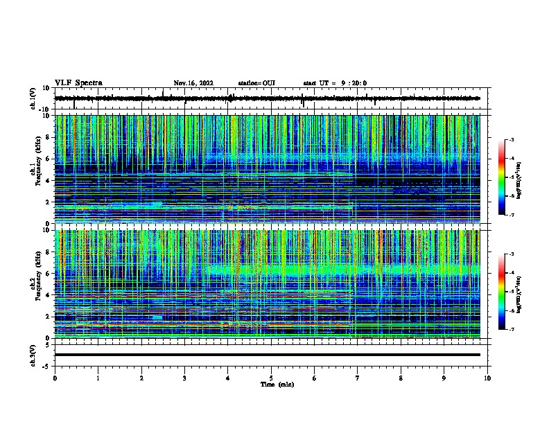Click inside the ch.1 frequency spectrogram
This screenshot has width=549, height=424.
coord(267,169)
